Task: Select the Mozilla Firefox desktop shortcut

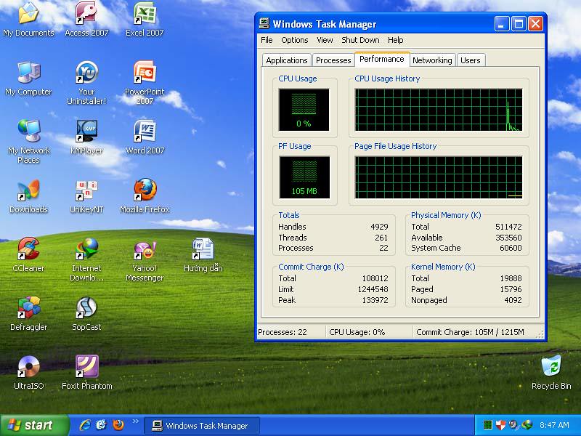Action: [145, 196]
